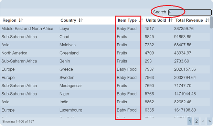Click the Country column header text
The height and width of the screenshot is (126, 213).
[x=68, y=20]
